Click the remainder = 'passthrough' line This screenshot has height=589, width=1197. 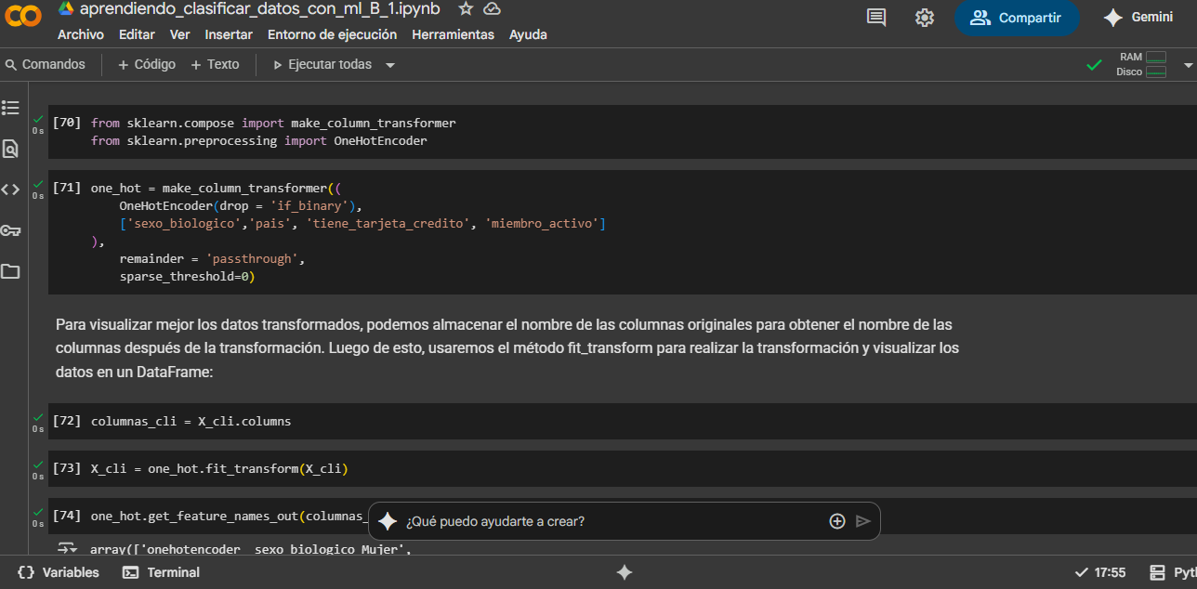212,259
